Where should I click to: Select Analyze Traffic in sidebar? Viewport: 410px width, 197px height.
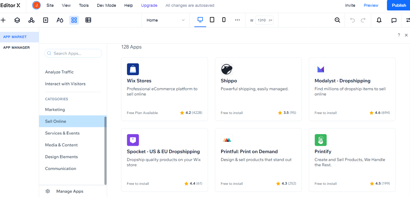click(x=59, y=72)
